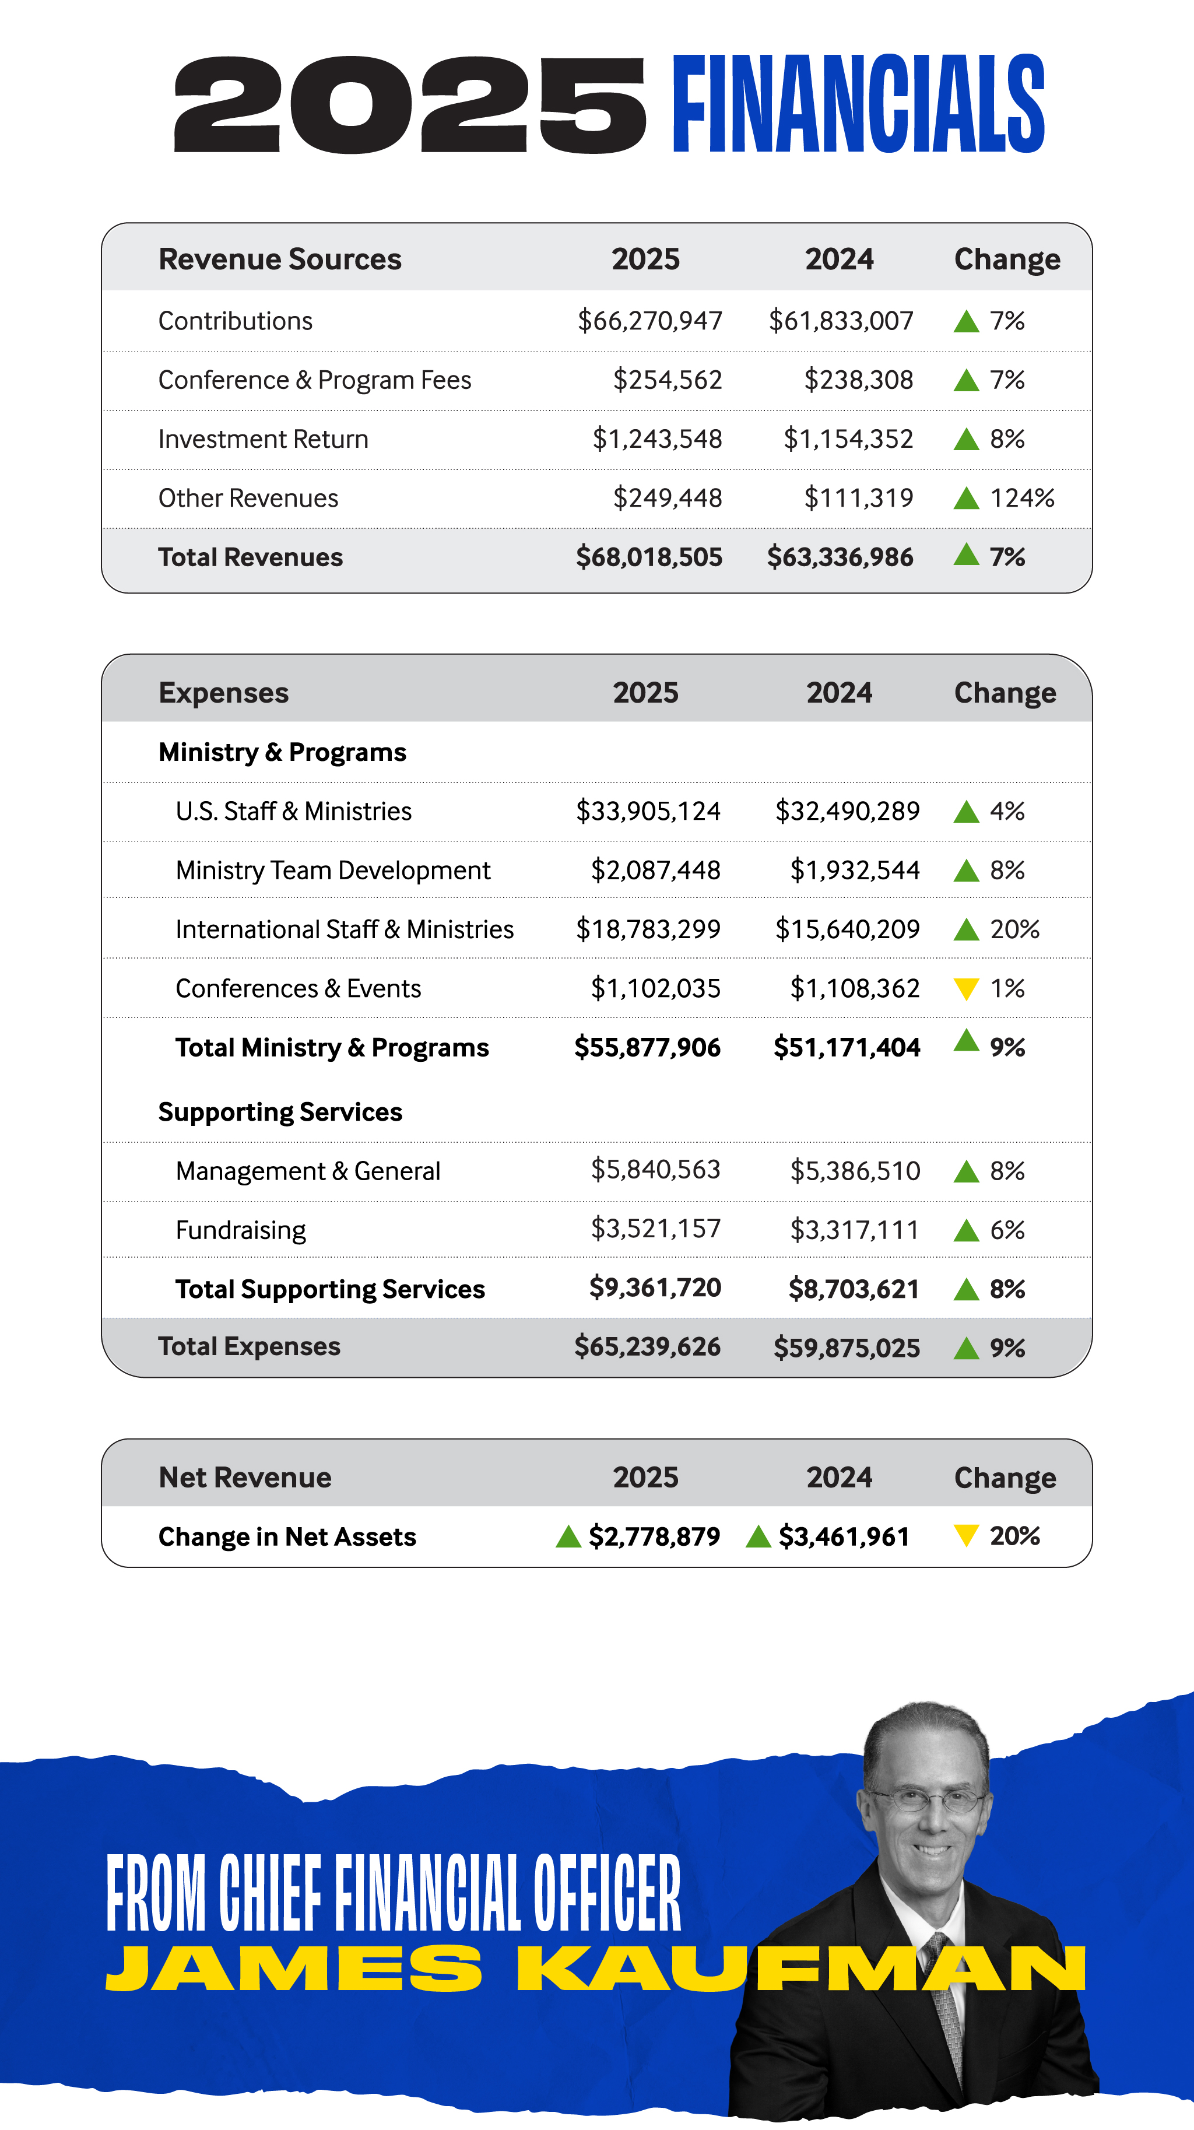Click the 2025 FINANCIALS title
The image size is (1194, 2130).
(x=609, y=104)
